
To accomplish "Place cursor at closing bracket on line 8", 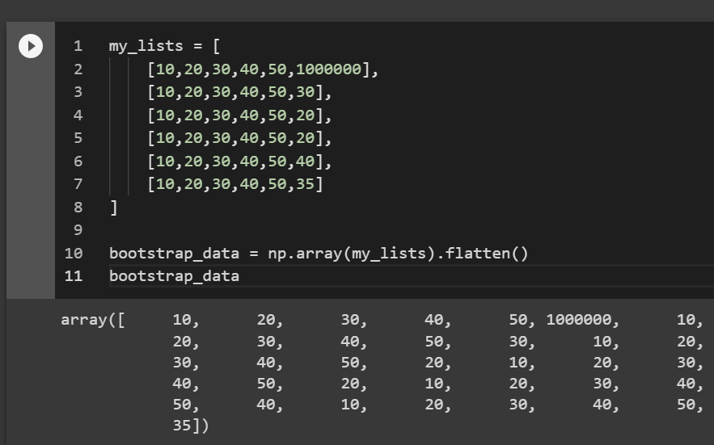I will (113, 208).
